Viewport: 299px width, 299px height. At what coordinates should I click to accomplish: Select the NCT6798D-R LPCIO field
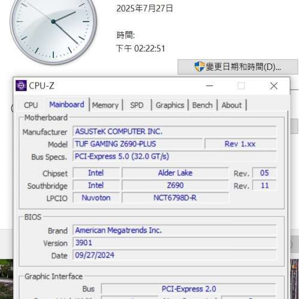click(175, 198)
